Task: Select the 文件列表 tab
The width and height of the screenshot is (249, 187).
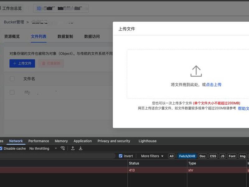Action: coord(39,36)
